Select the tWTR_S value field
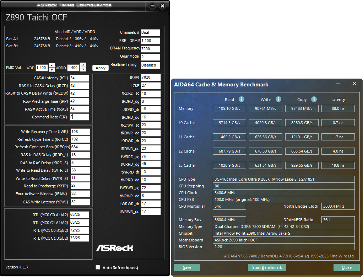Image resolution: width=363 pixels, height=277 pixels. pos(80,178)
